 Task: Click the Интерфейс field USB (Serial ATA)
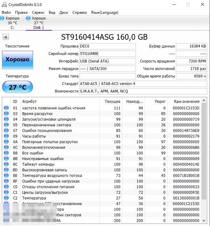coord(108,61)
